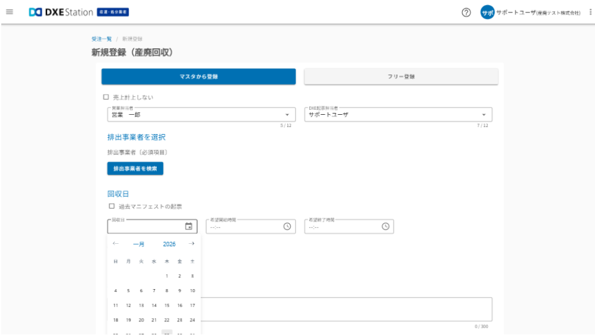Image resolution: width=595 pixels, height=335 pixels.
Task: Go to next month in calendar
Action: pyautogui.click(x=192, y=244)
